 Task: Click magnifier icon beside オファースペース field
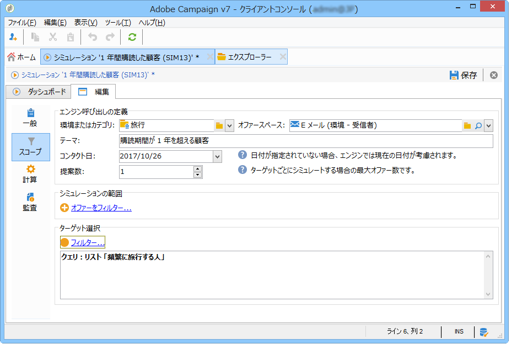click(x=478, y=126)
